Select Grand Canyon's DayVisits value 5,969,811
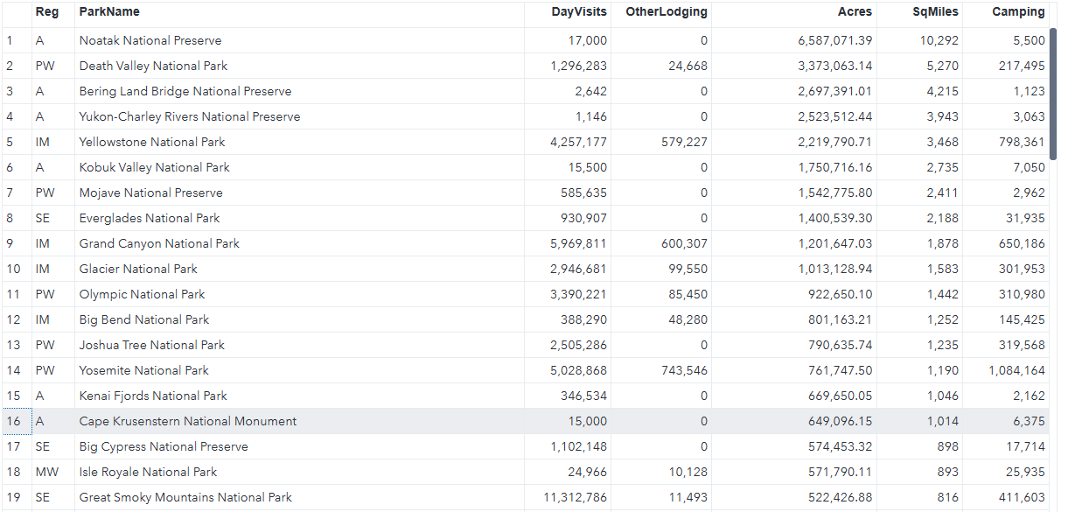The width and height of the screenshot is (1068, 512). pos(578,243)
